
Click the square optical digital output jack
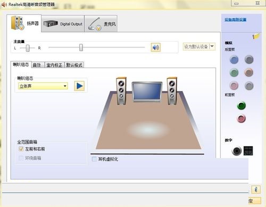pyautogui.click(x=248, y=151)
